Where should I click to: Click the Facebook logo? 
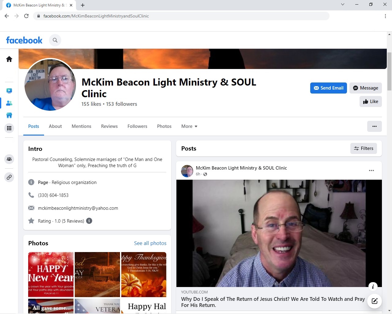click(24, 40)
